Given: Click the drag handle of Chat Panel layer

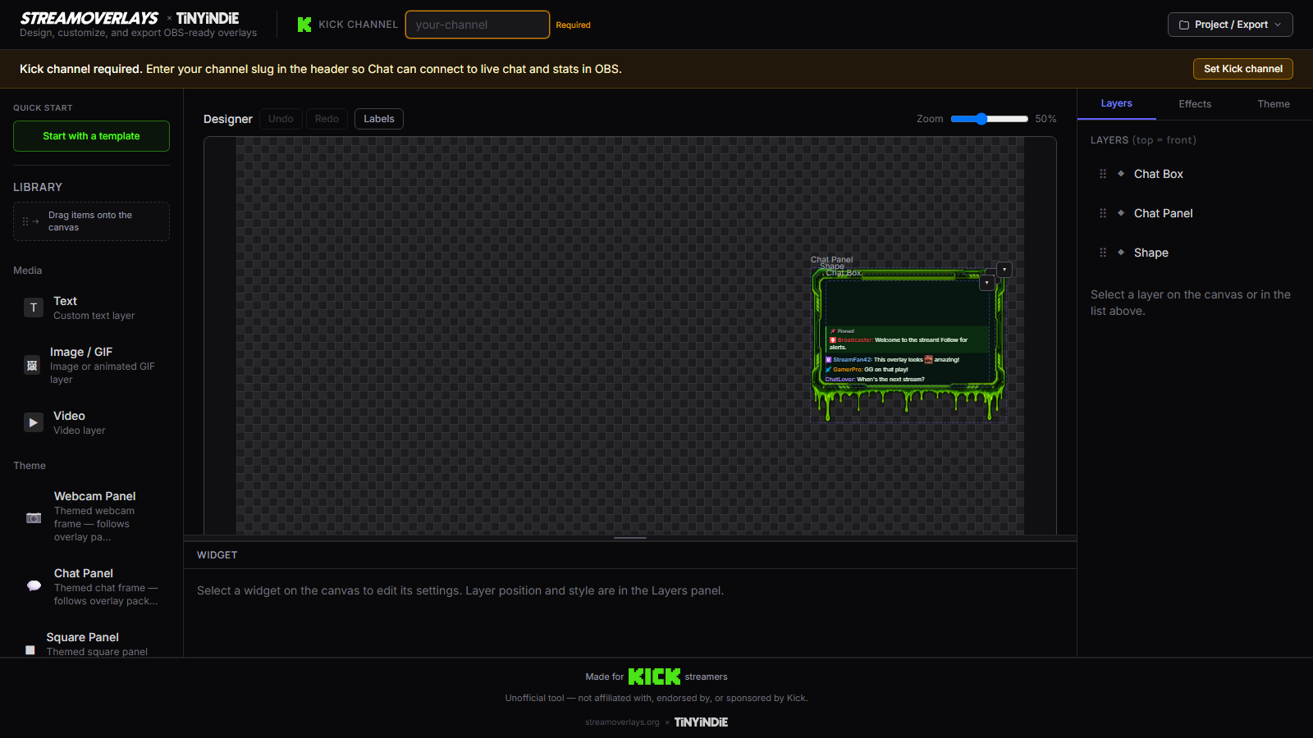Looking at the screenshot, I should tap(1103, 213).
